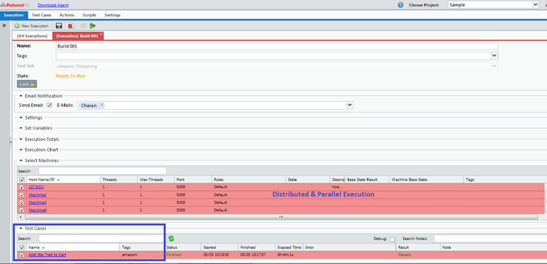
Task: Close the Build 001 execution tab
Action: (x=101, y=35)
